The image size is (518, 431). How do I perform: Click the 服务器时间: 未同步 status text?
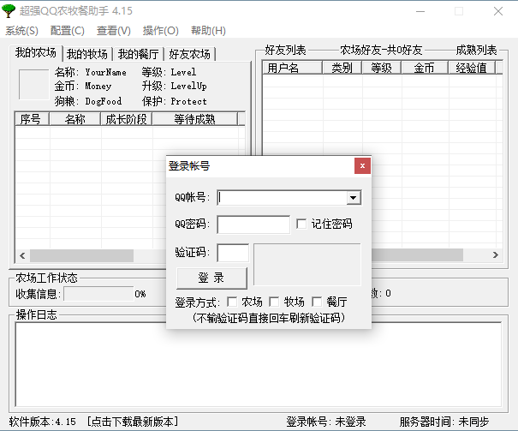444,422
